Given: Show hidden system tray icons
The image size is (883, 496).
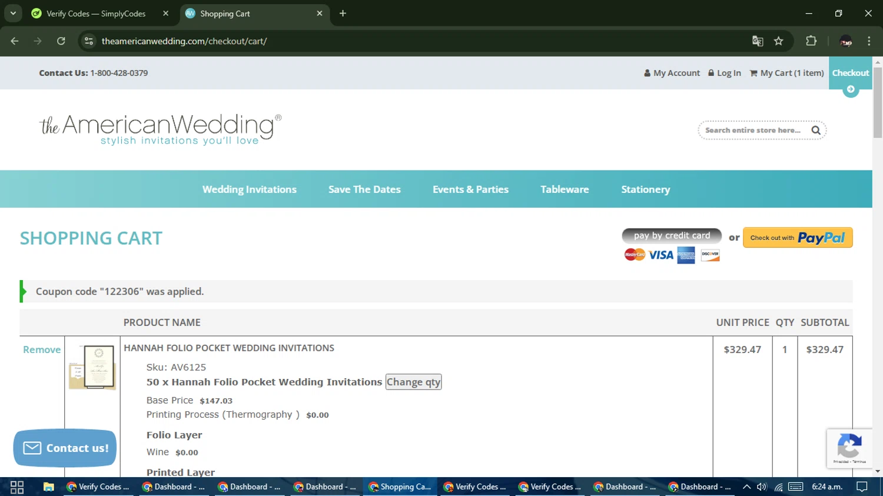Looking at the screenshot, I should [746, 487].
